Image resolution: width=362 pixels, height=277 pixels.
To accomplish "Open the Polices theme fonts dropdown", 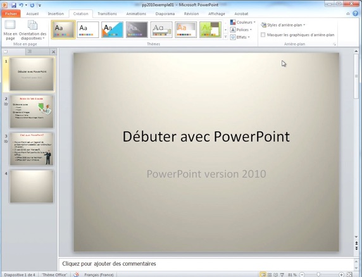I will [x=242, y=30].
